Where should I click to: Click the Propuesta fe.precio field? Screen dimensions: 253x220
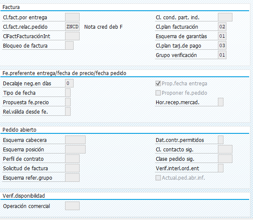pyautogui.click(x=68, y=102)
